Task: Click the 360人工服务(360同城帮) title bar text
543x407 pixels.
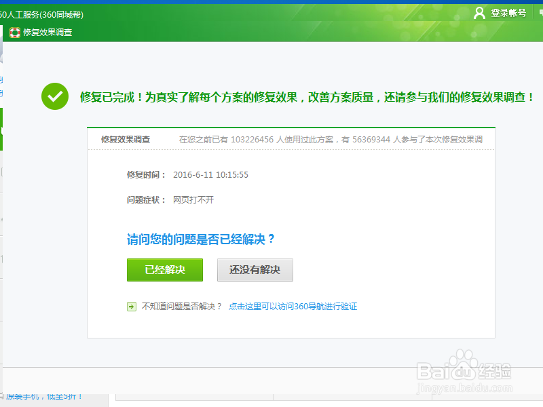Action: (41, 14)
